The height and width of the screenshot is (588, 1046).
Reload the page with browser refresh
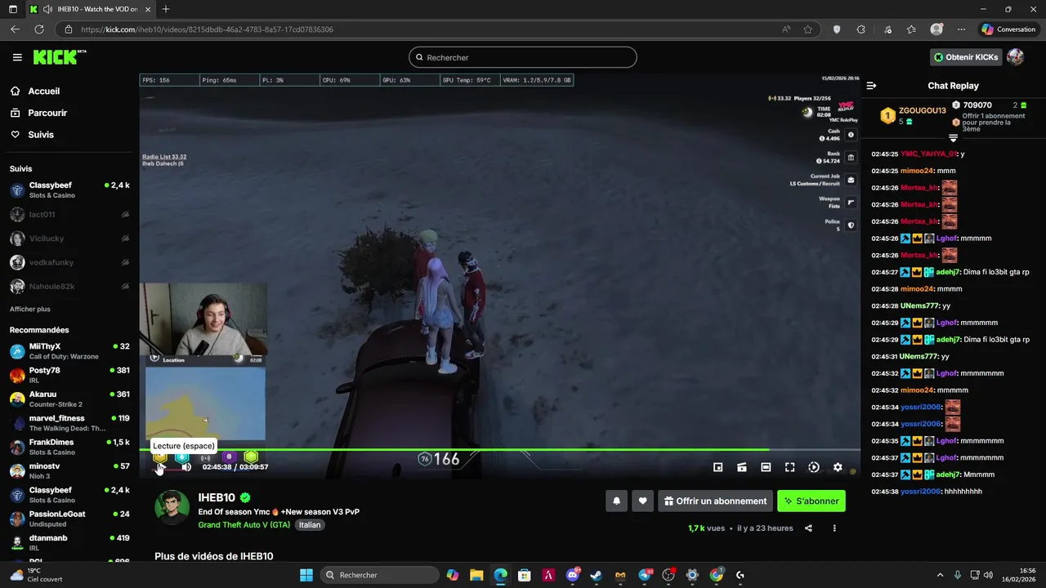38,29
